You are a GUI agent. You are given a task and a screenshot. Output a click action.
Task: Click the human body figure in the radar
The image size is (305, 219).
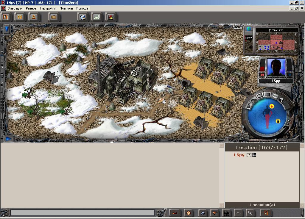(267, 117)
